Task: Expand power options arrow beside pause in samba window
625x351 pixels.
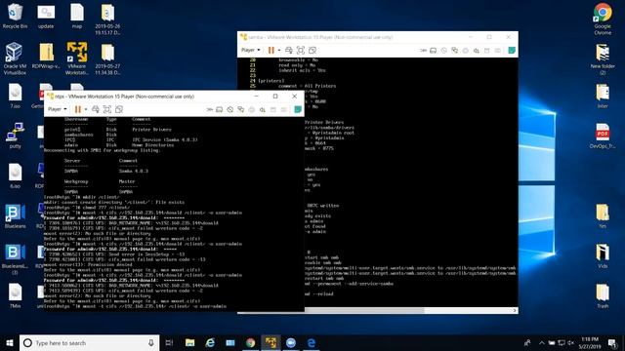Action: click(x=279, y=50)
